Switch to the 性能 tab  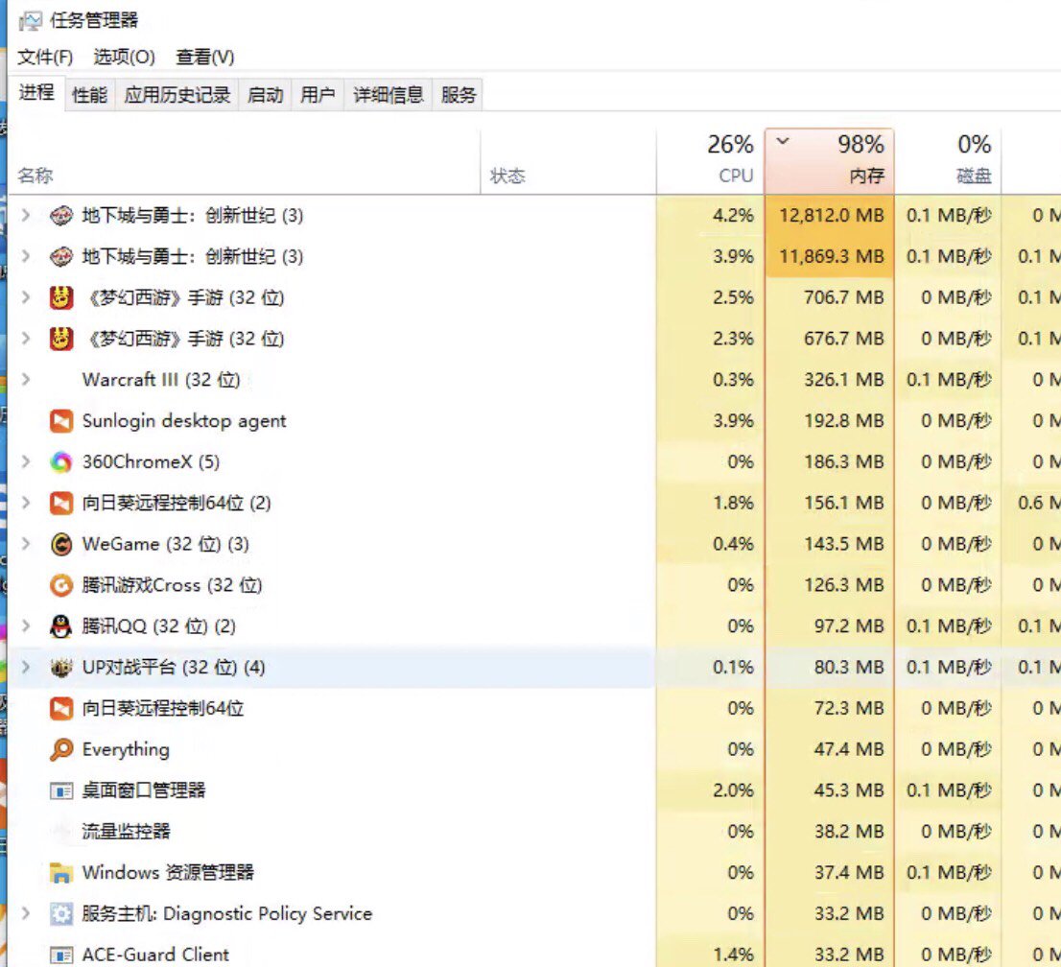(x=89, y=95)
